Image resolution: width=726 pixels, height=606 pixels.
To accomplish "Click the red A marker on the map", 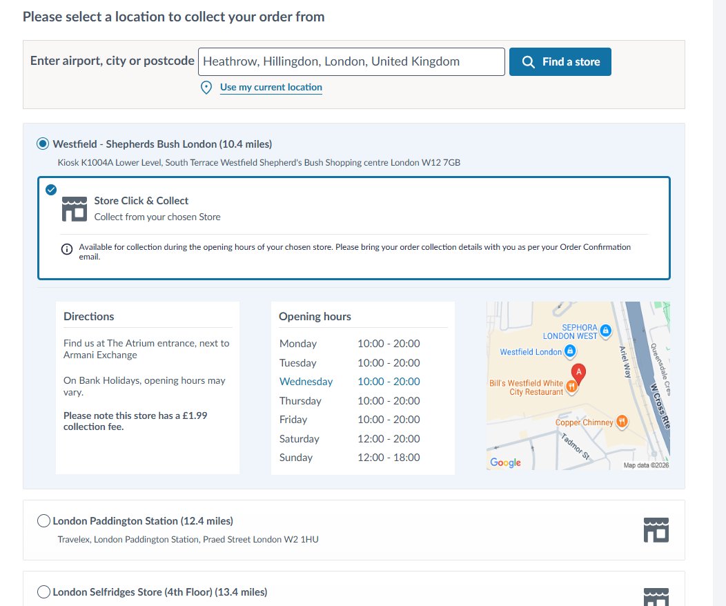I will [578, 373].
